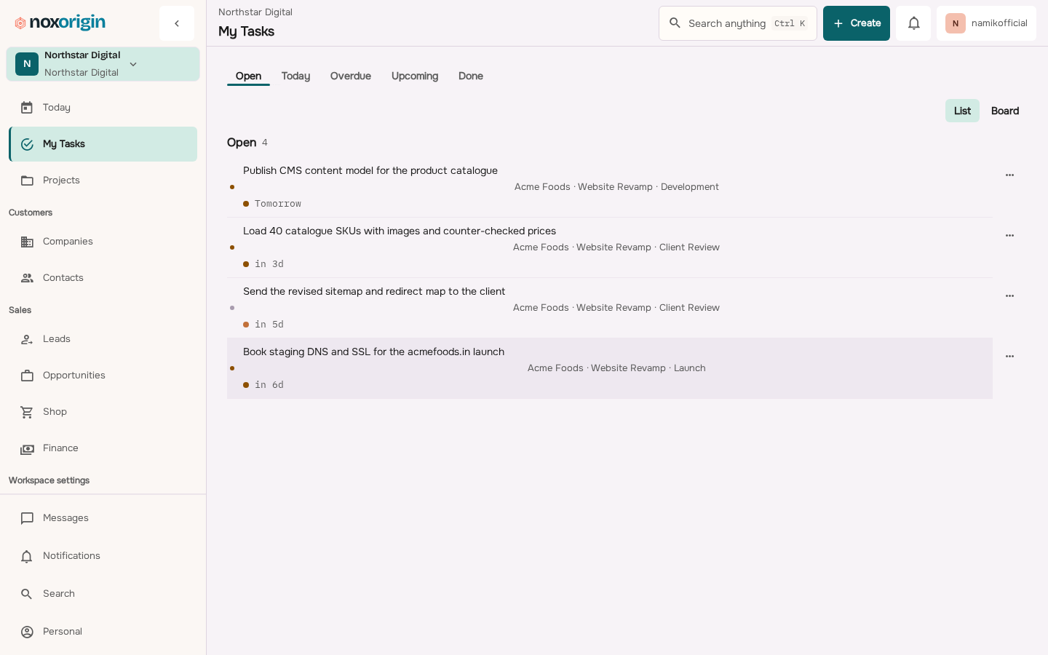Click the Northstar Digital breadcrumb

[x=255, y=12]
